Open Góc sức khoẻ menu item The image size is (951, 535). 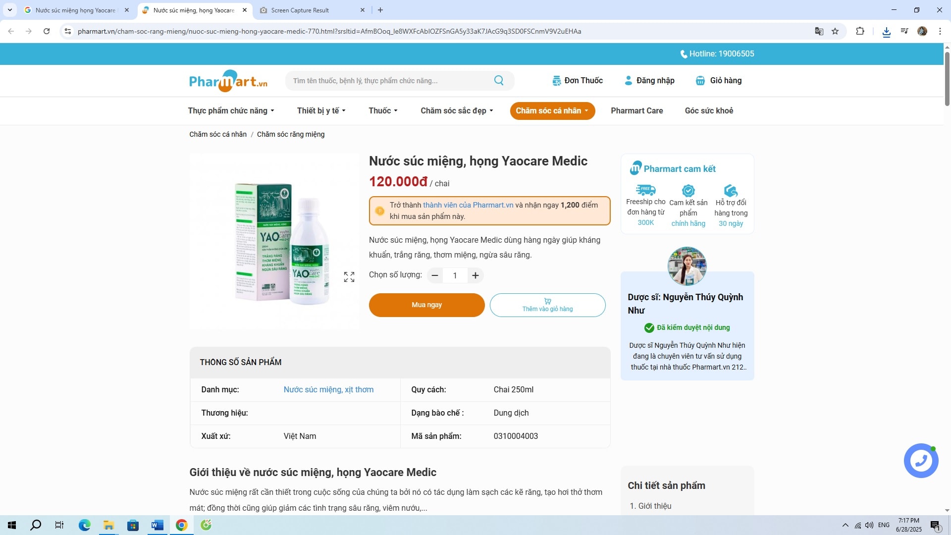(709, 110)
